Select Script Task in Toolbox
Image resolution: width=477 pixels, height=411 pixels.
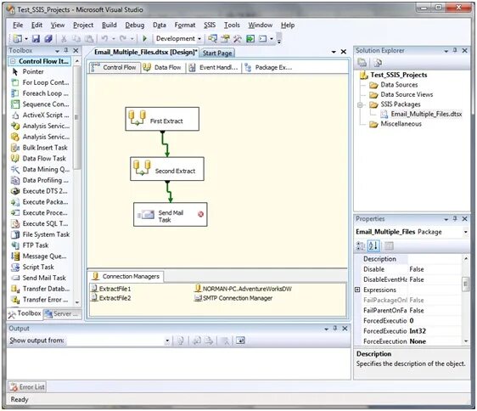point(32,267)
